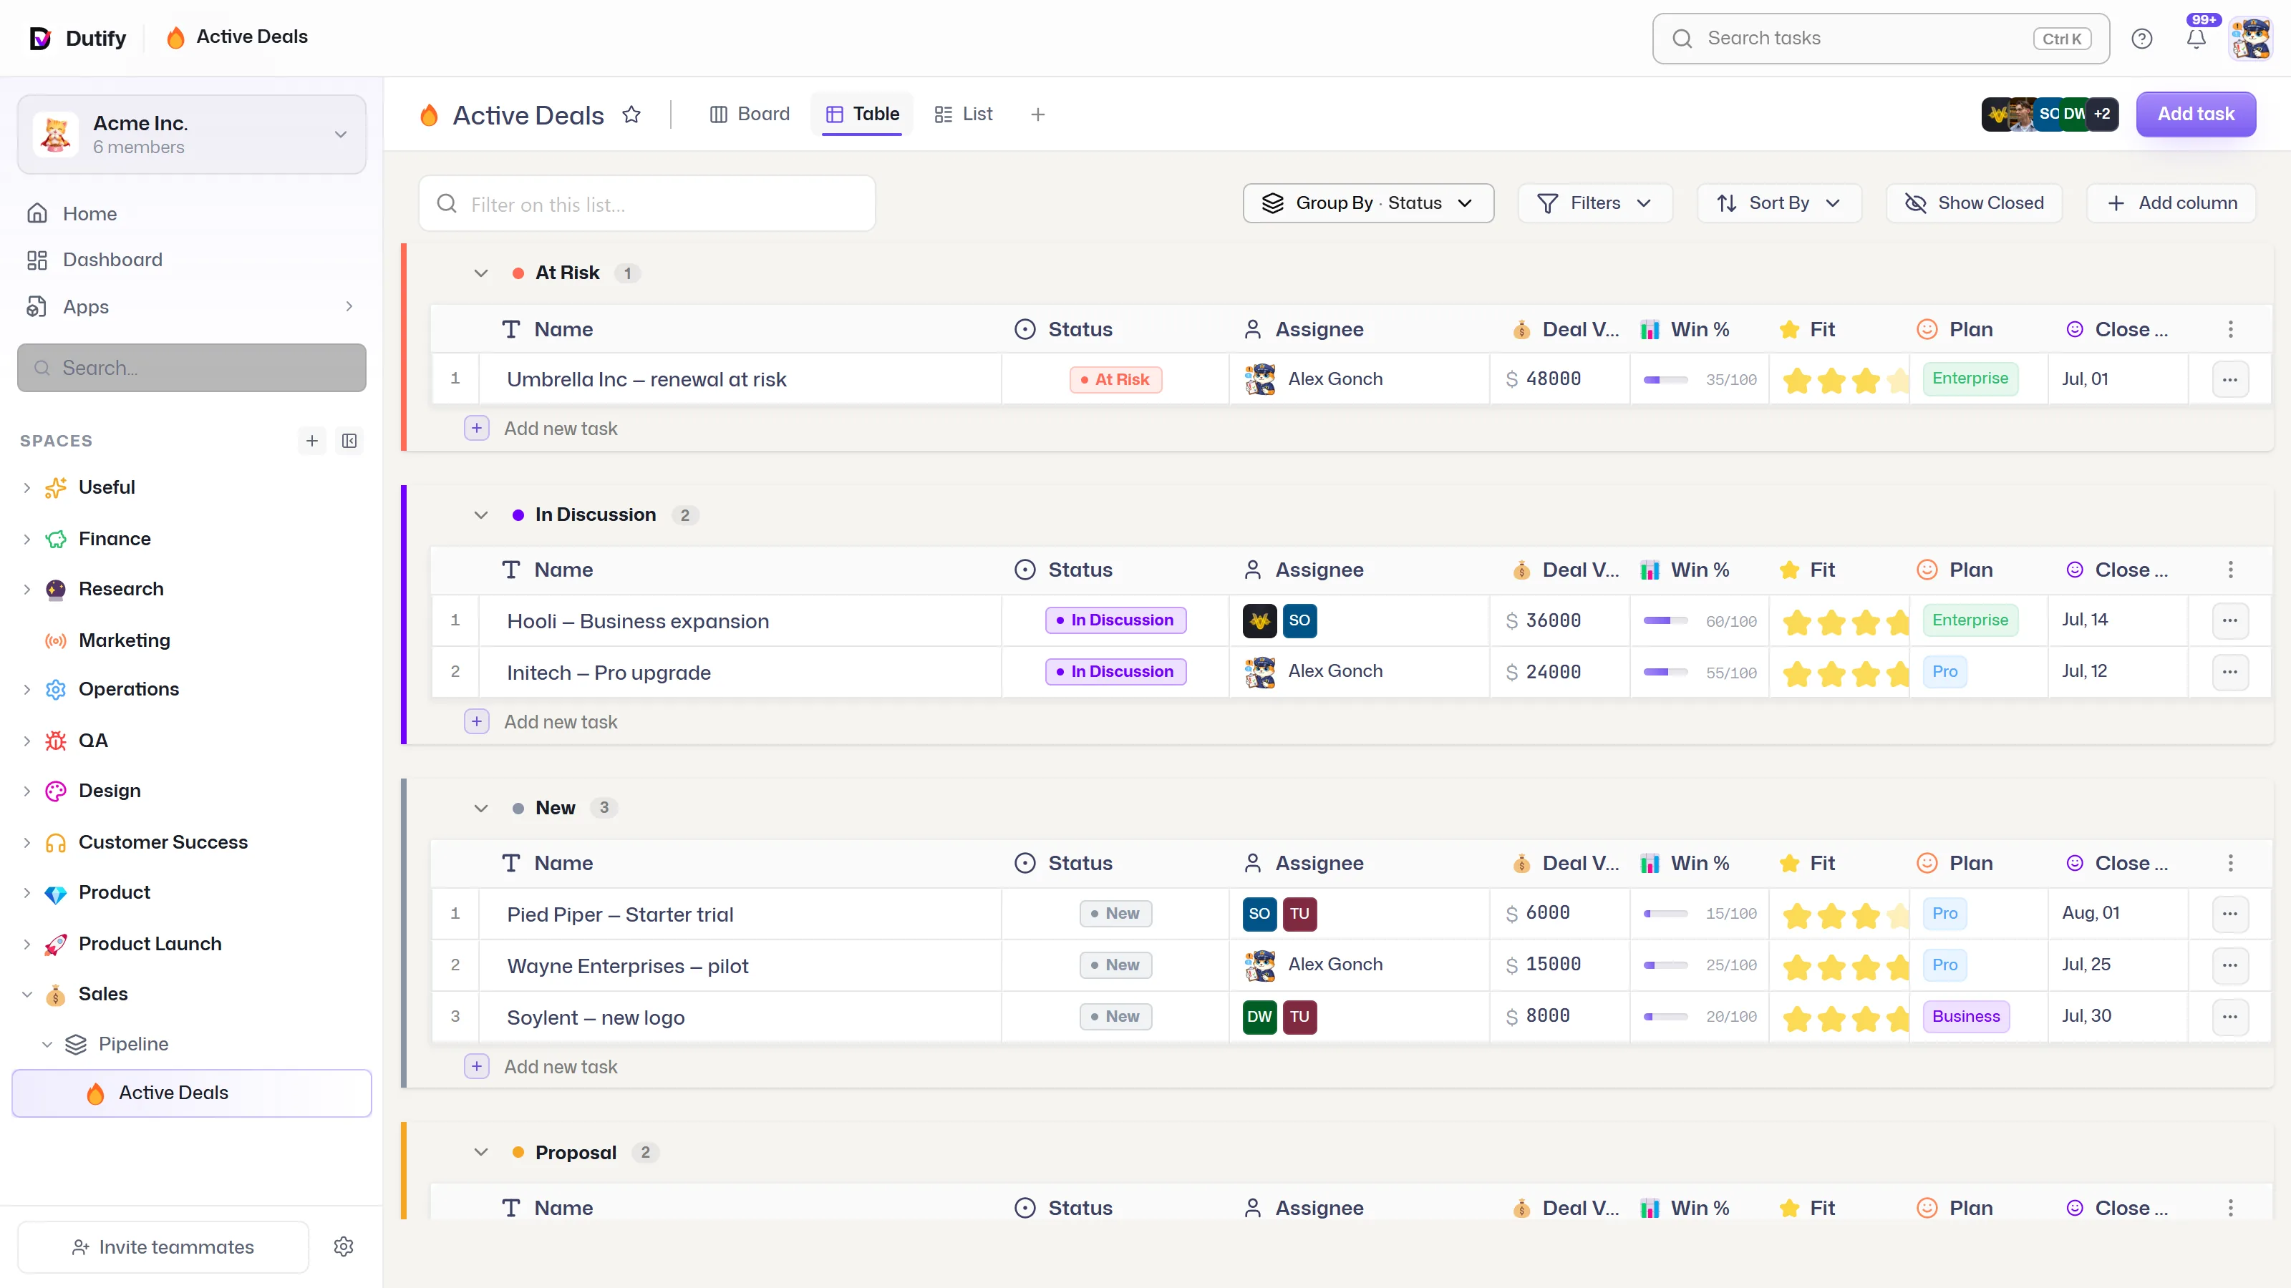Toggle Show Closed deals
2291x1288 pixels.
(1974, 203)
